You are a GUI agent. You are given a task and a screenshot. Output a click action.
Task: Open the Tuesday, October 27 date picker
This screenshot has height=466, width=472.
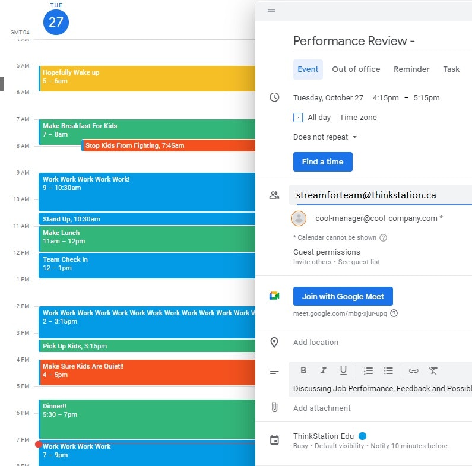click(328, 98)
